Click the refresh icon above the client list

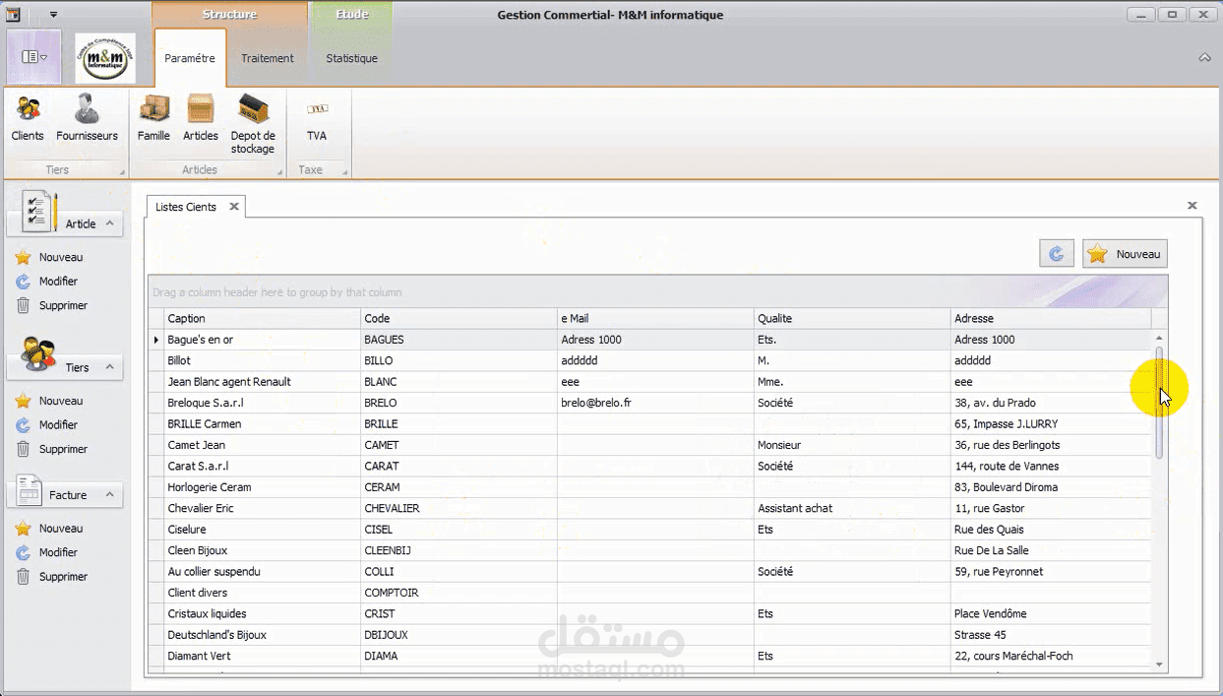tap(1056, 253)
